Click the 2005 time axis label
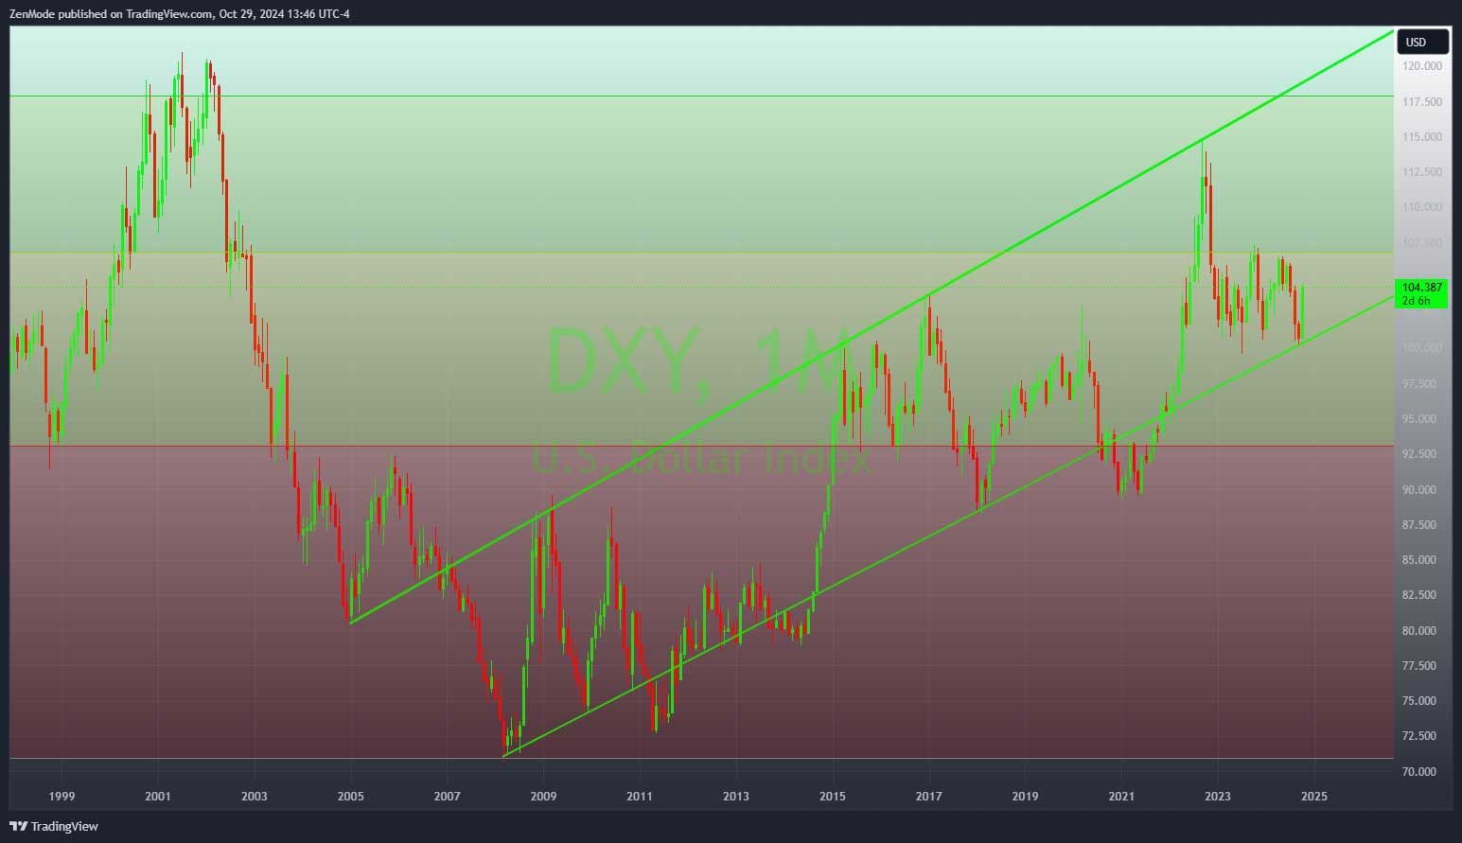1462x843 pixels. 351,797
